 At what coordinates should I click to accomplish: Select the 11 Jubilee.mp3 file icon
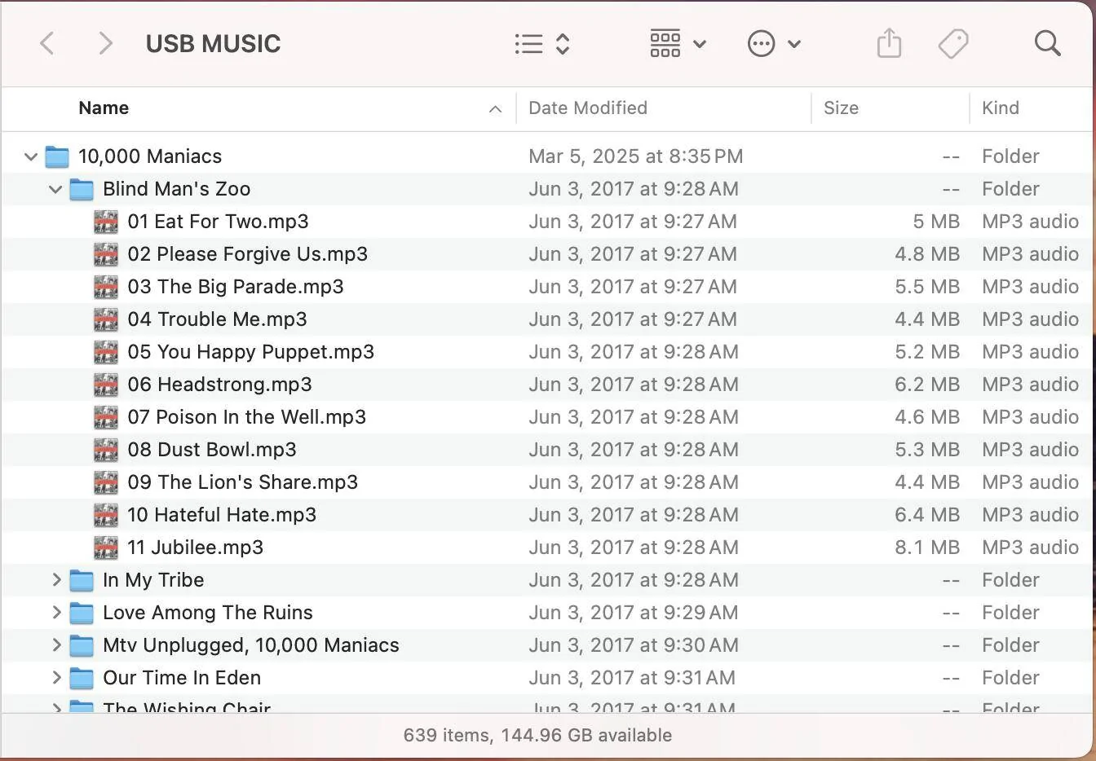[x=106, y=548]
